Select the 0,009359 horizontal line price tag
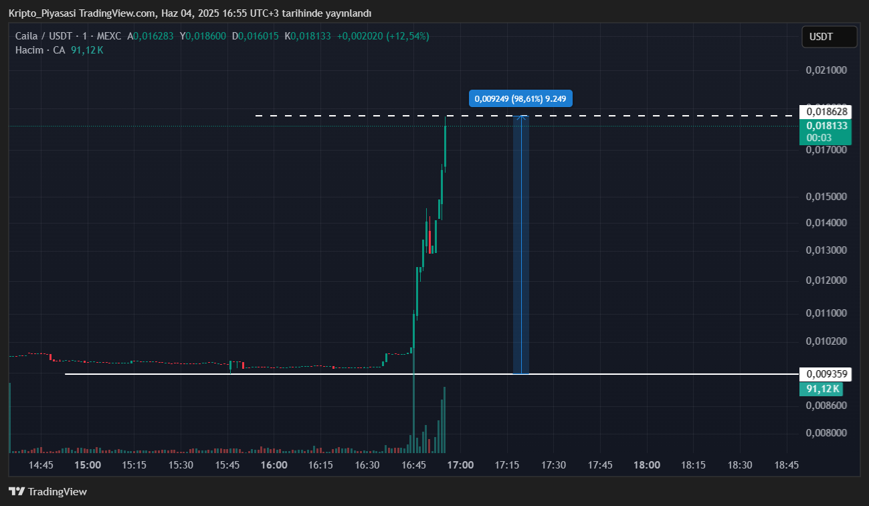This screenshot has width=869, height=506. (826, 374)
